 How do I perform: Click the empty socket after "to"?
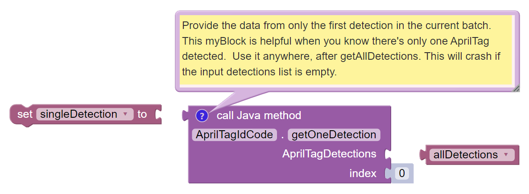[x=157, y=115]
